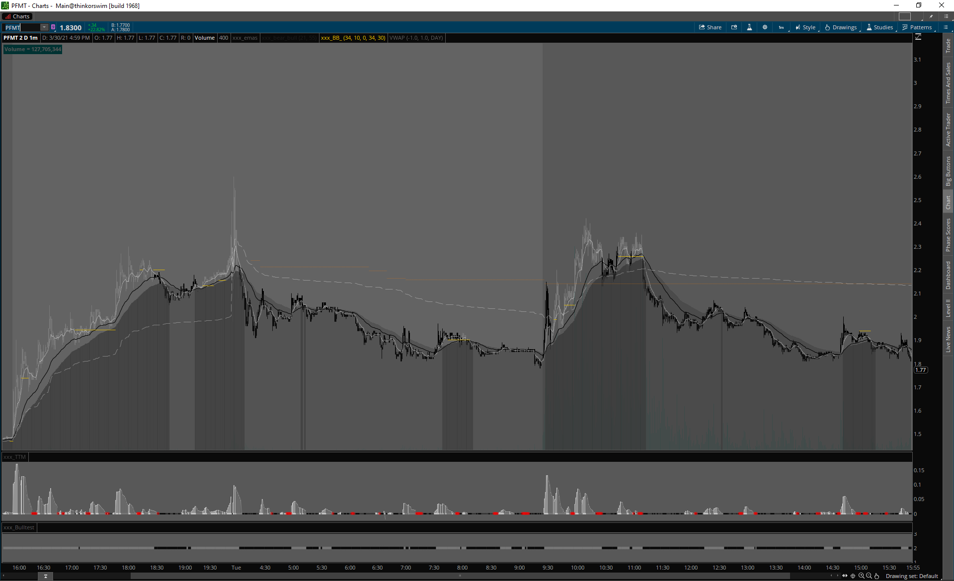954x581 pixels.
Task: Open chart settings gear icon
Action: pyautogui.click(x=765, y=27)
